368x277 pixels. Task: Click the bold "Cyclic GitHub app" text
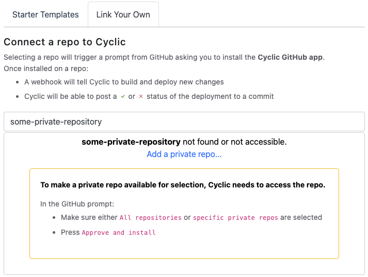tap(291, 57)
